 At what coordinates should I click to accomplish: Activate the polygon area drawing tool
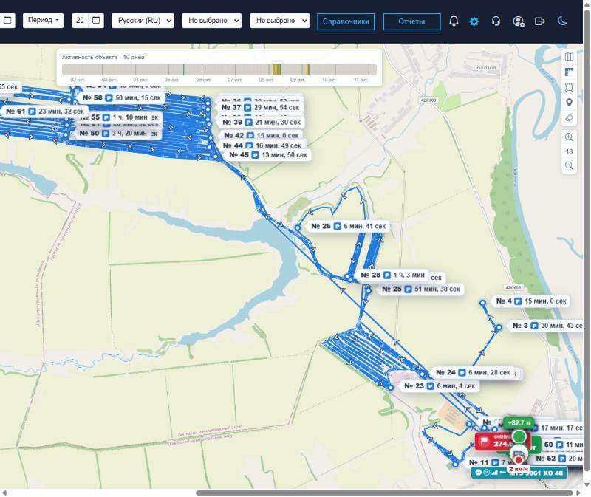tap(569, 87)
